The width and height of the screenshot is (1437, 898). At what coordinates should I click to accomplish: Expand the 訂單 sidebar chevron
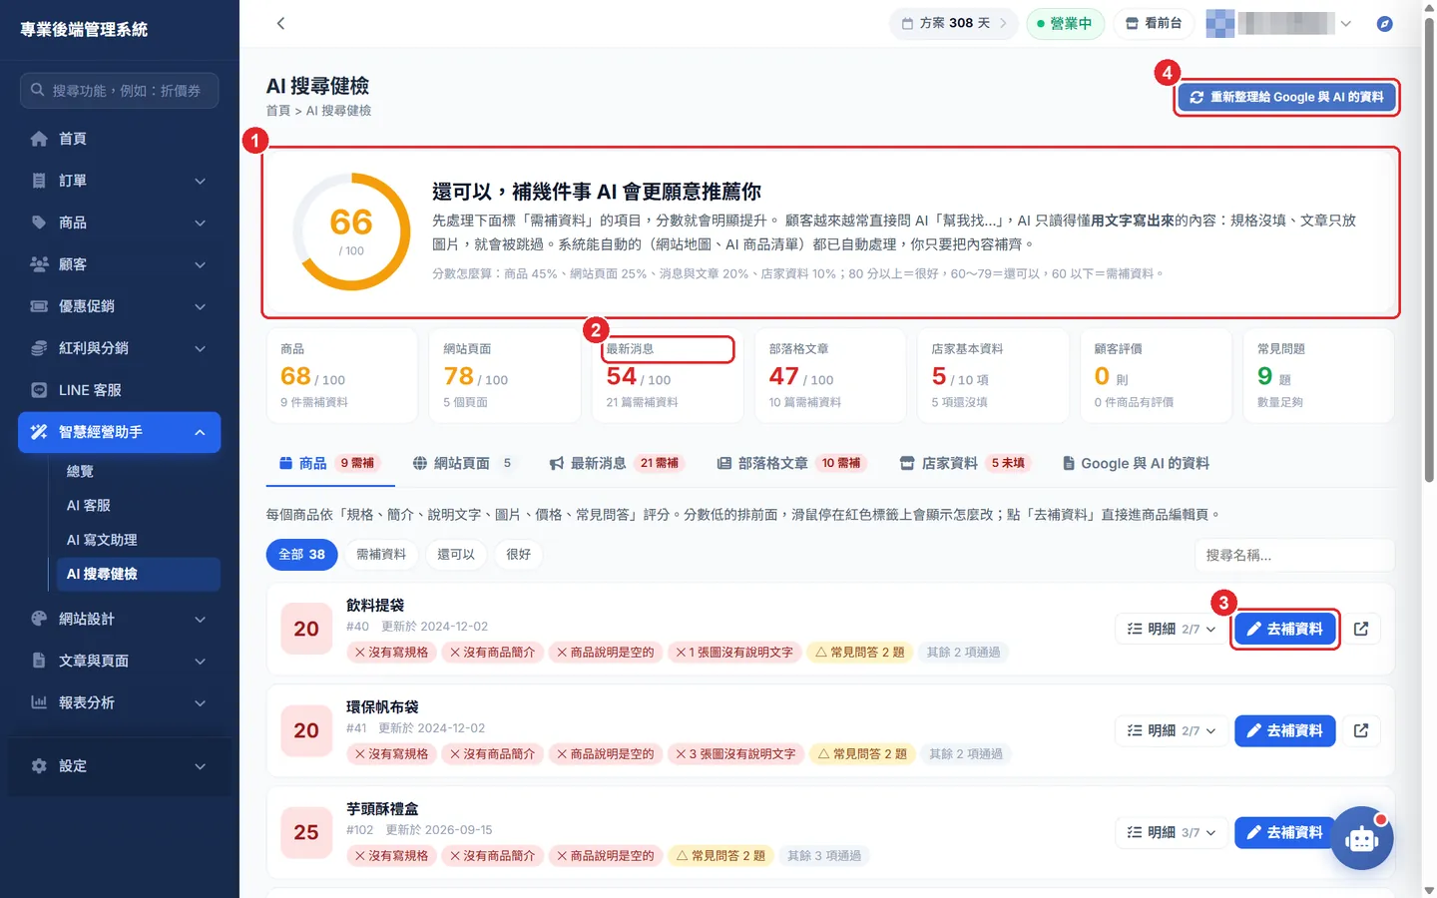[200, 181]
